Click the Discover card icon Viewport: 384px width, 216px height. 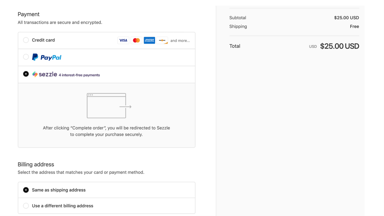pos(162,40)
